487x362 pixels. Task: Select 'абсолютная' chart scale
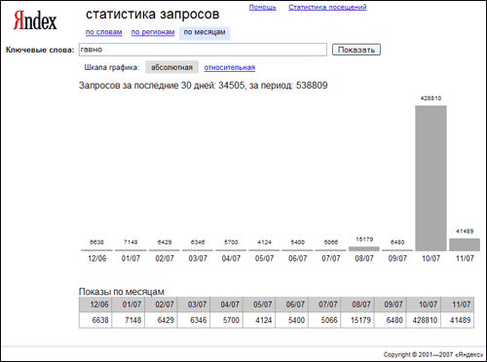pyautogui.click(x=171, y=67)
